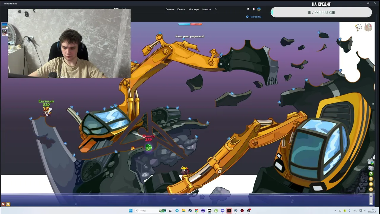Open the user profile avatar

pos(259,9)
